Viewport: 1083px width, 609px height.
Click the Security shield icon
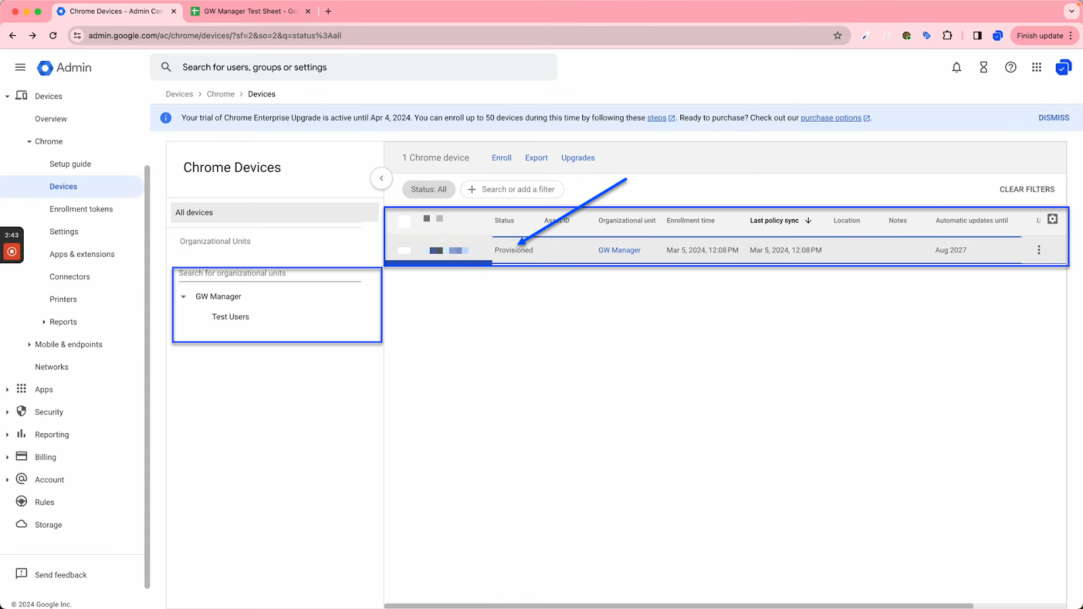pyautogui.click(x=22, y=411)
